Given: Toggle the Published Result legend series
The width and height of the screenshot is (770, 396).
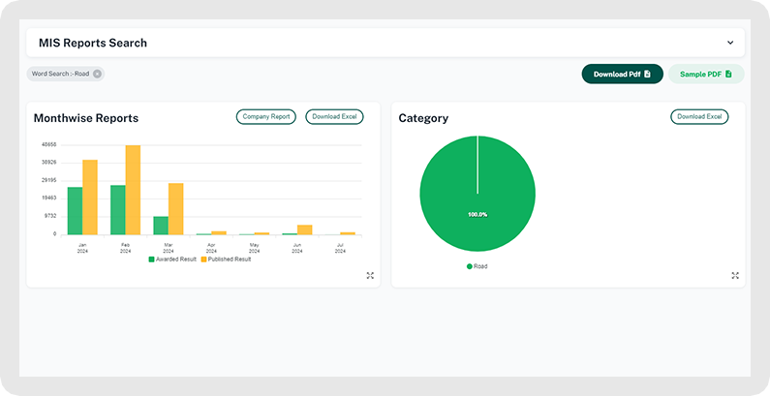Looking at the screenshot, I should click(x=227, y=259).
